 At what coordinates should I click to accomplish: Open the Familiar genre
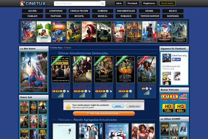tap(32, 16)
